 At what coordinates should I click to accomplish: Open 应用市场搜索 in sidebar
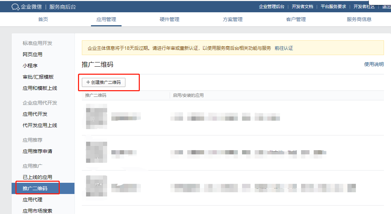tap(37, 211)
